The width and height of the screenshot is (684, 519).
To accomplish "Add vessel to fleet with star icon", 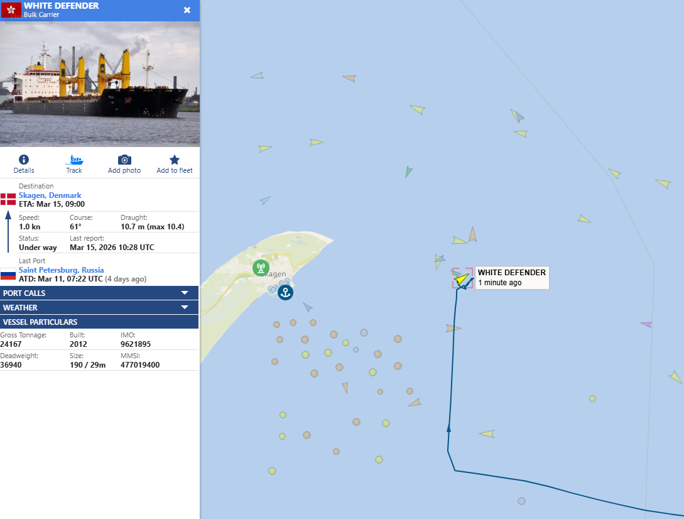I will click(175, 160).
